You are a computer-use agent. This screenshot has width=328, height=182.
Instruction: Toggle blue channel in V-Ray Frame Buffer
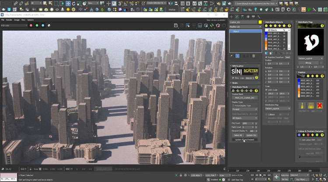[x=43, y=25]
